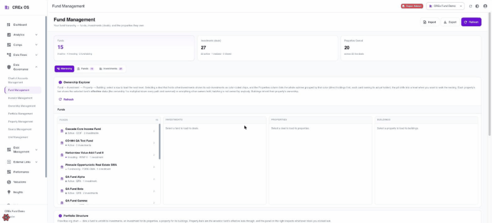Click the Ownership Explorer info icon
The image size is (492, 223).
(x=60, y=82)
